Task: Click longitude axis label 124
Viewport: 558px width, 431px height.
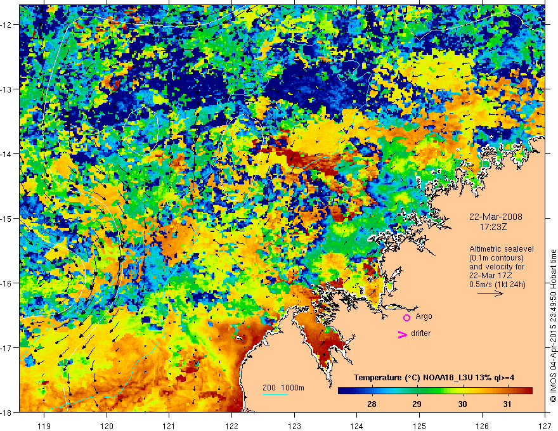Action: click(357, 427)
